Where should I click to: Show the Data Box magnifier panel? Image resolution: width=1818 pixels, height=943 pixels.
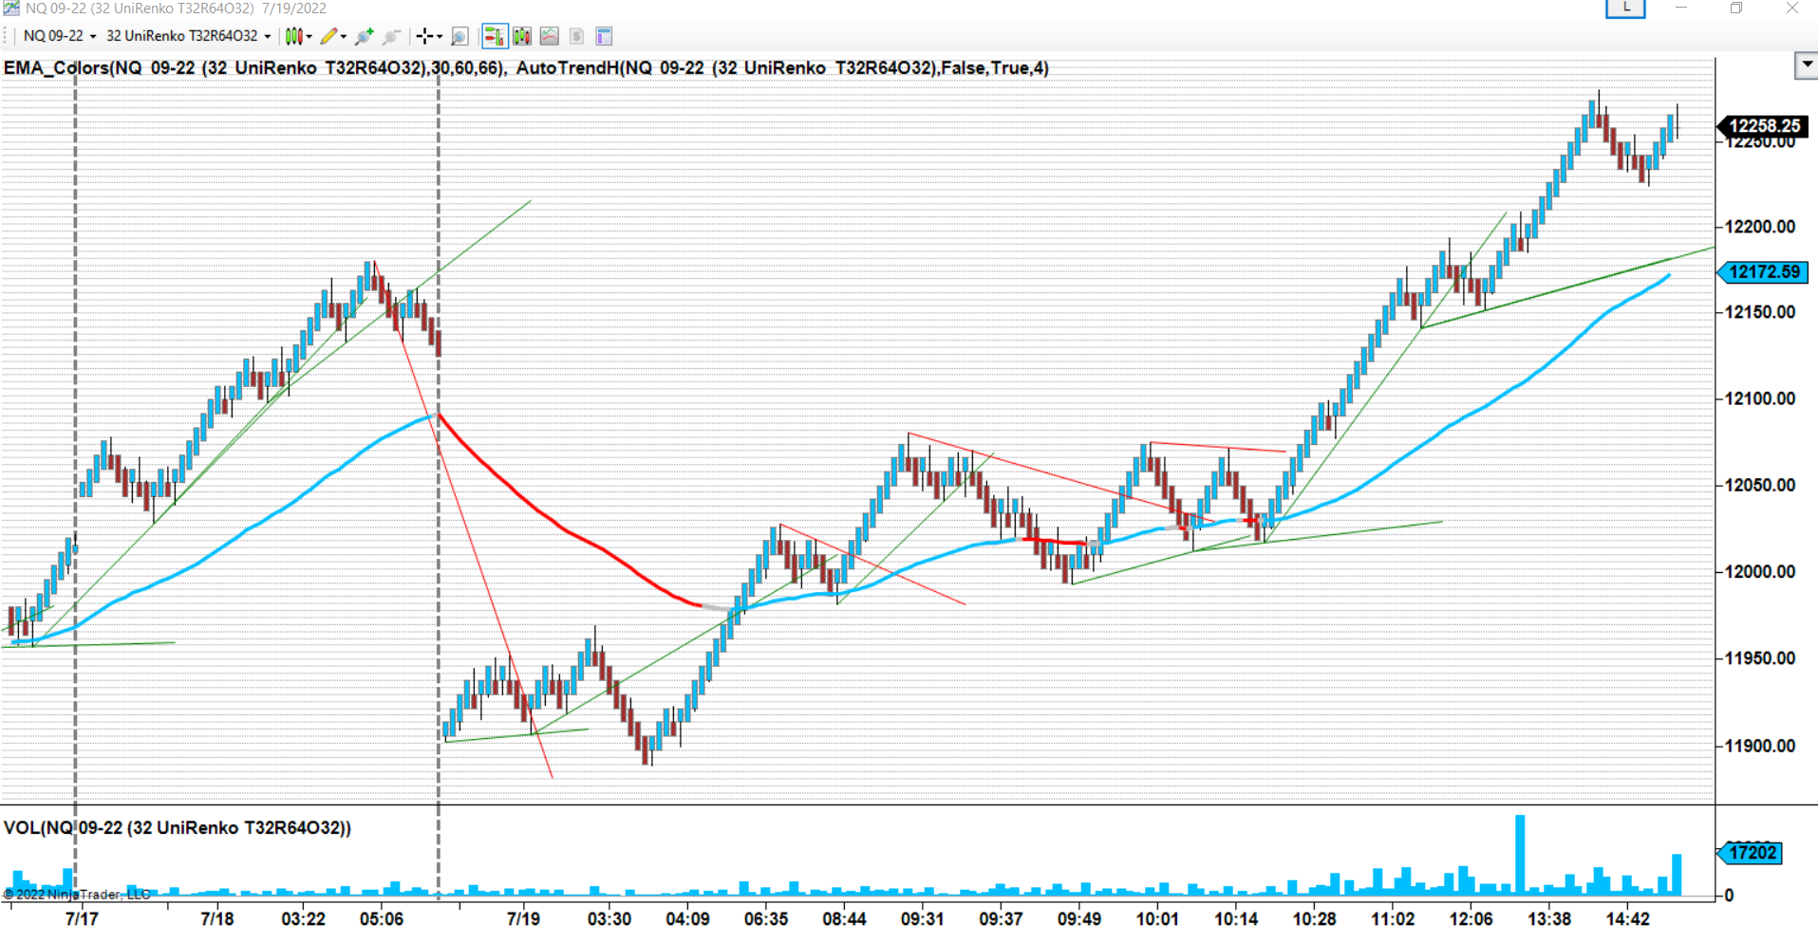(x=459, y=36)
